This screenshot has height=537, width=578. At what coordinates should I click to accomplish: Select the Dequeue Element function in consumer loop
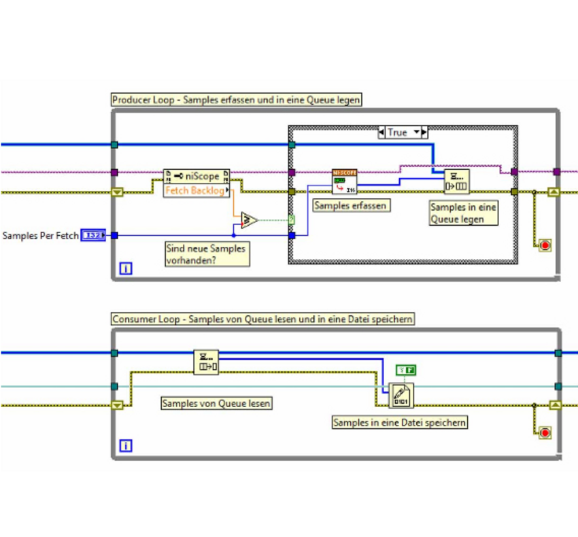pos(206,362)
